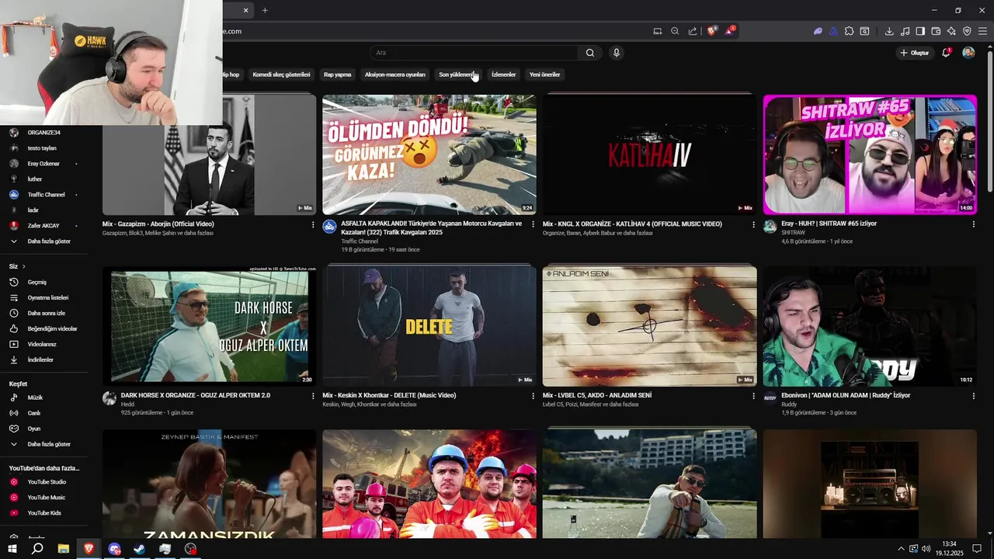The height and width of the screenshot is (559, 994).
Task: Open the ÖLÜMDEN DÖNDÜ crash video thumbnail
Action: (x=429, y=155)
